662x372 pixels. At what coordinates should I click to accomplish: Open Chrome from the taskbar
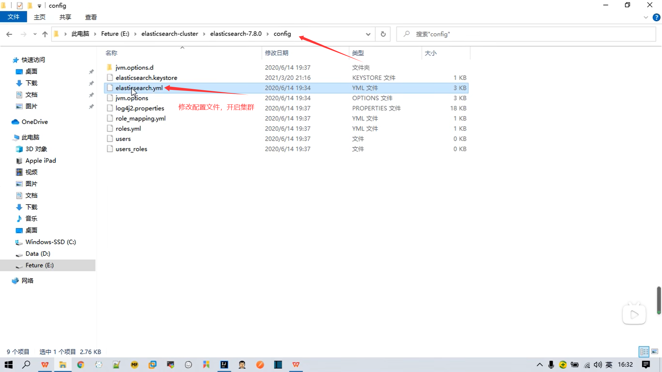(x=81, y=364)
